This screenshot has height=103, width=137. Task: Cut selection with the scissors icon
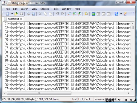tap(40, 14)
